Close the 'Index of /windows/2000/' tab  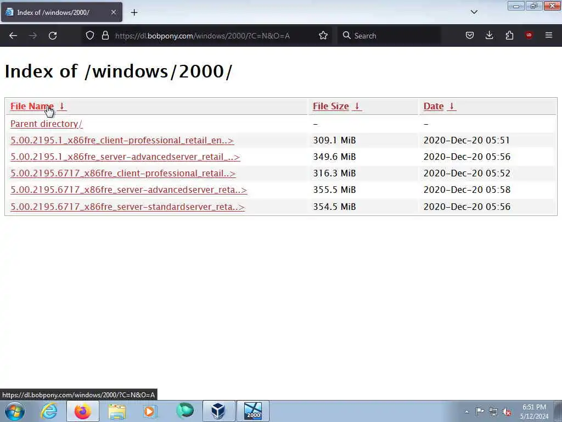tap(113, 12)
